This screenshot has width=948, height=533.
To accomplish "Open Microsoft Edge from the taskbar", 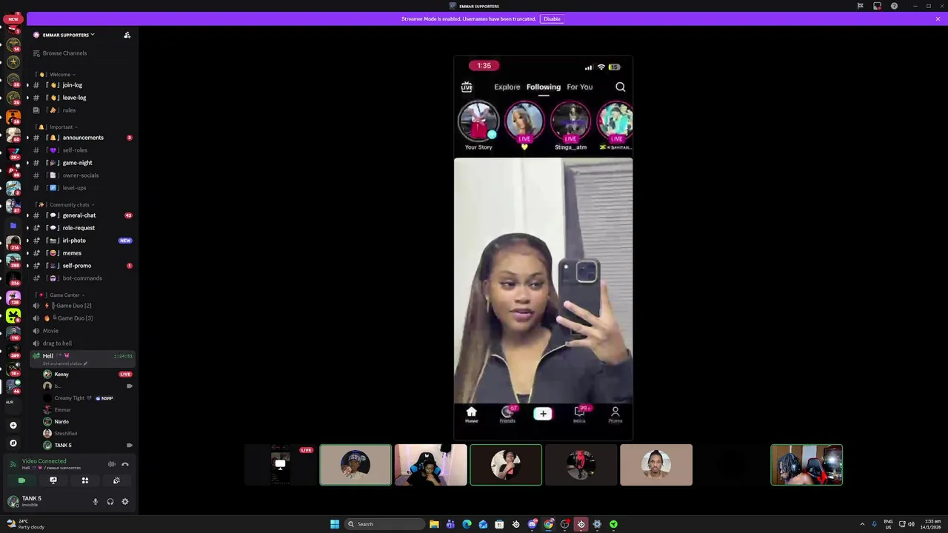I will (x=467, y=524).
